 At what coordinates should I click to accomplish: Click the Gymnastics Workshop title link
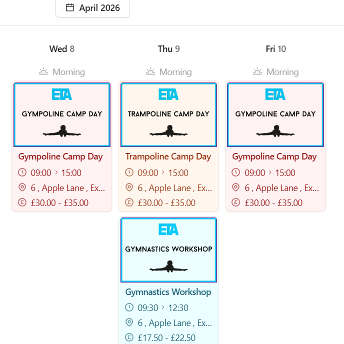coord(168,292)
